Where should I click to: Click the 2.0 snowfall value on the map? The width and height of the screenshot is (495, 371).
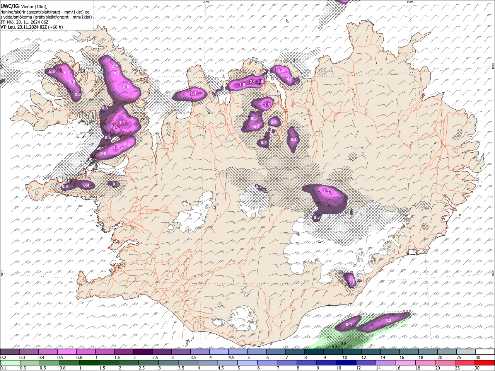(252, 82)
